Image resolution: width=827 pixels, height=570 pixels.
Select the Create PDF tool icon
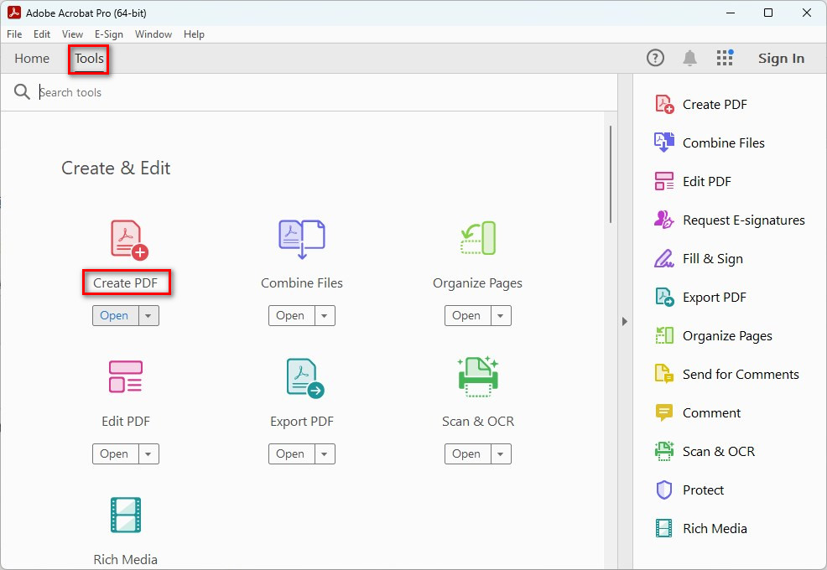coord(125,240)
